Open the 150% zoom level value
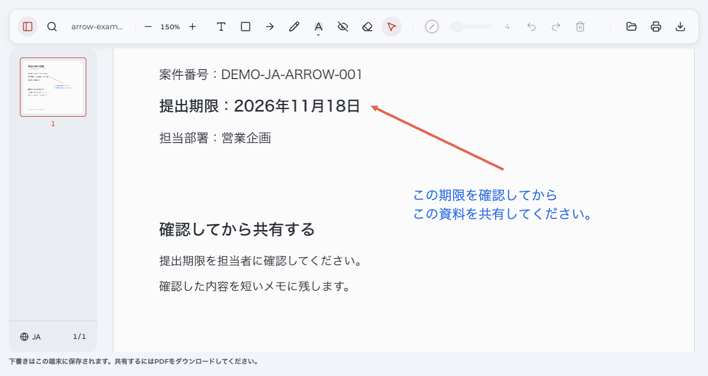Screen dimensions: 708x376 point(170,27)
